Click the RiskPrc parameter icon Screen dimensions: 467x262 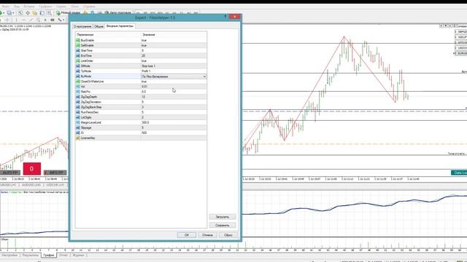[78, 92]
